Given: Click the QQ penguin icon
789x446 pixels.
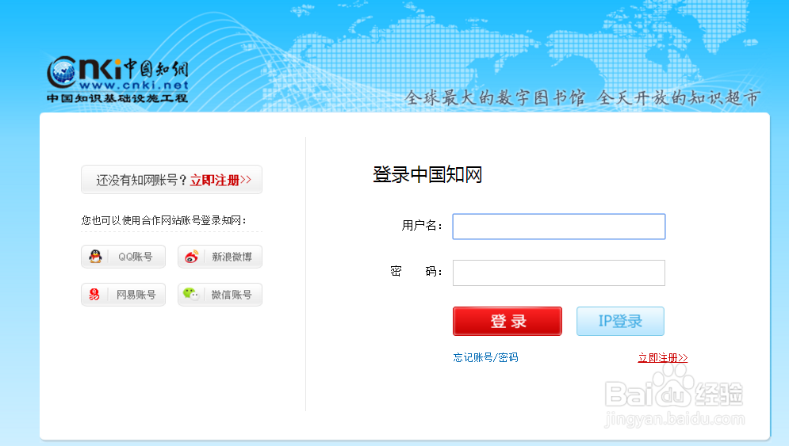Looking at the screenshot, I should tap(95, 257).
